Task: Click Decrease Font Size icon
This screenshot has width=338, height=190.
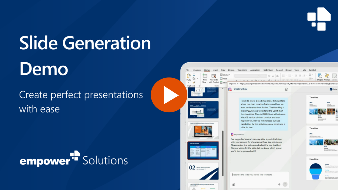Action: (x=273, y=76)
